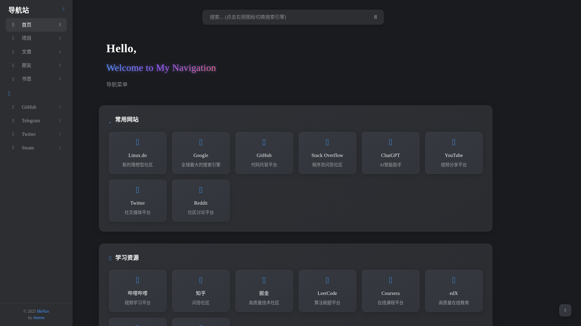
Task: Expand the 书签 menu arrow
Action: [x=60, y=79]
